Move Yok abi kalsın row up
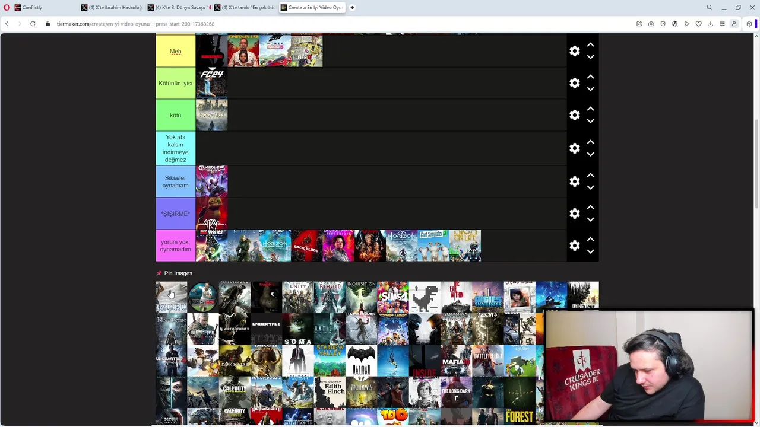This screenshot has height=427, width=760. pos(590,142)
